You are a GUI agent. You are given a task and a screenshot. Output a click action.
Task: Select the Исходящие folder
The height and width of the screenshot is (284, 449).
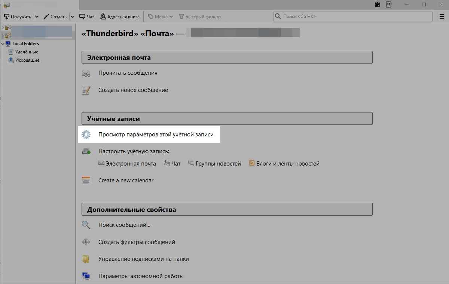coord(27,60)
